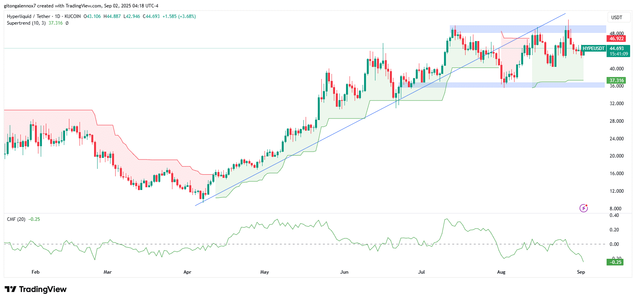The image size is (636, 301).
Task: Click the purple lightning flash icon
Action: (x=583, y=208)
